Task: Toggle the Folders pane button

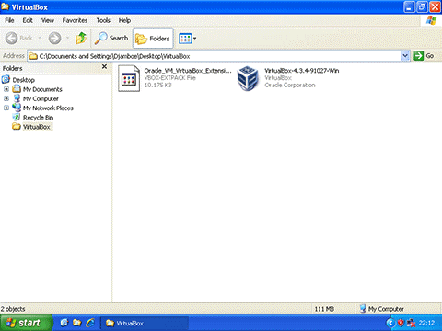Action: coord(153,39)
